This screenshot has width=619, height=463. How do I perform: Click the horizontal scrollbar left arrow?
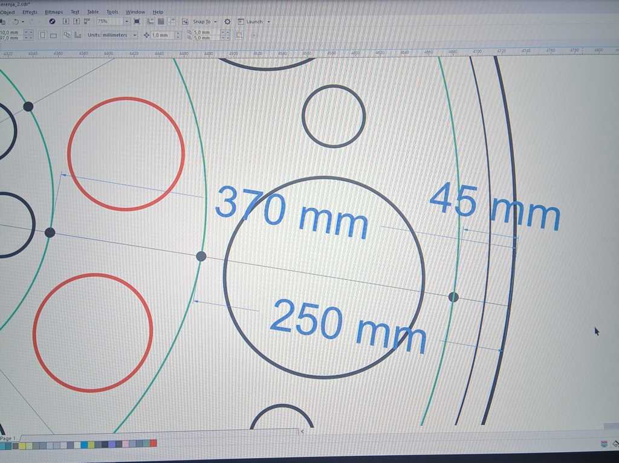(302, 432)
